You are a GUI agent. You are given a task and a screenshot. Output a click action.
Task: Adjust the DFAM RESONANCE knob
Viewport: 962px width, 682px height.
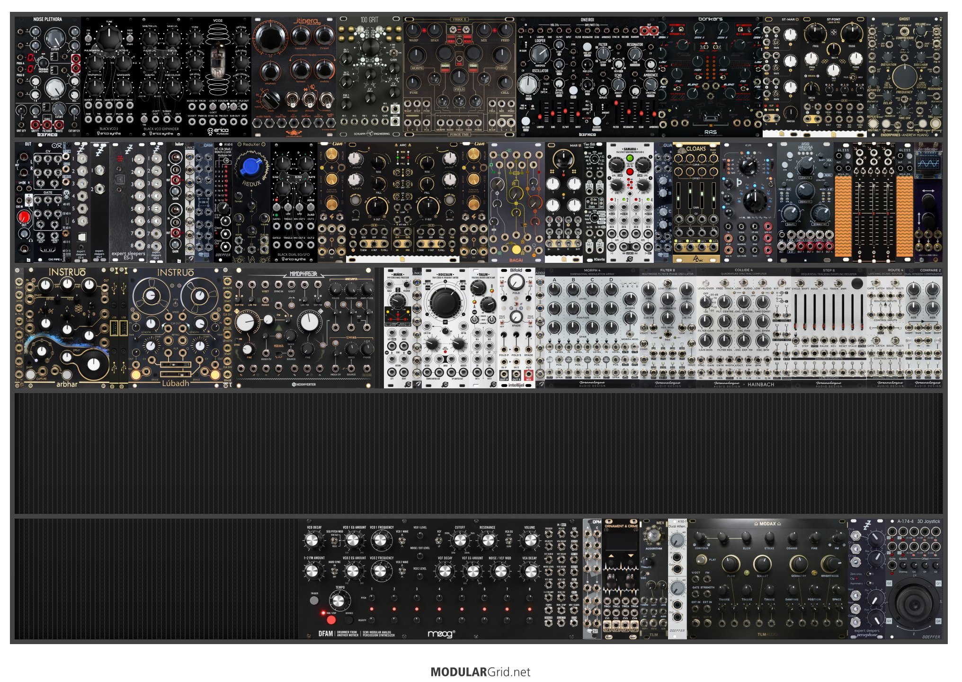tap(487, 540)
